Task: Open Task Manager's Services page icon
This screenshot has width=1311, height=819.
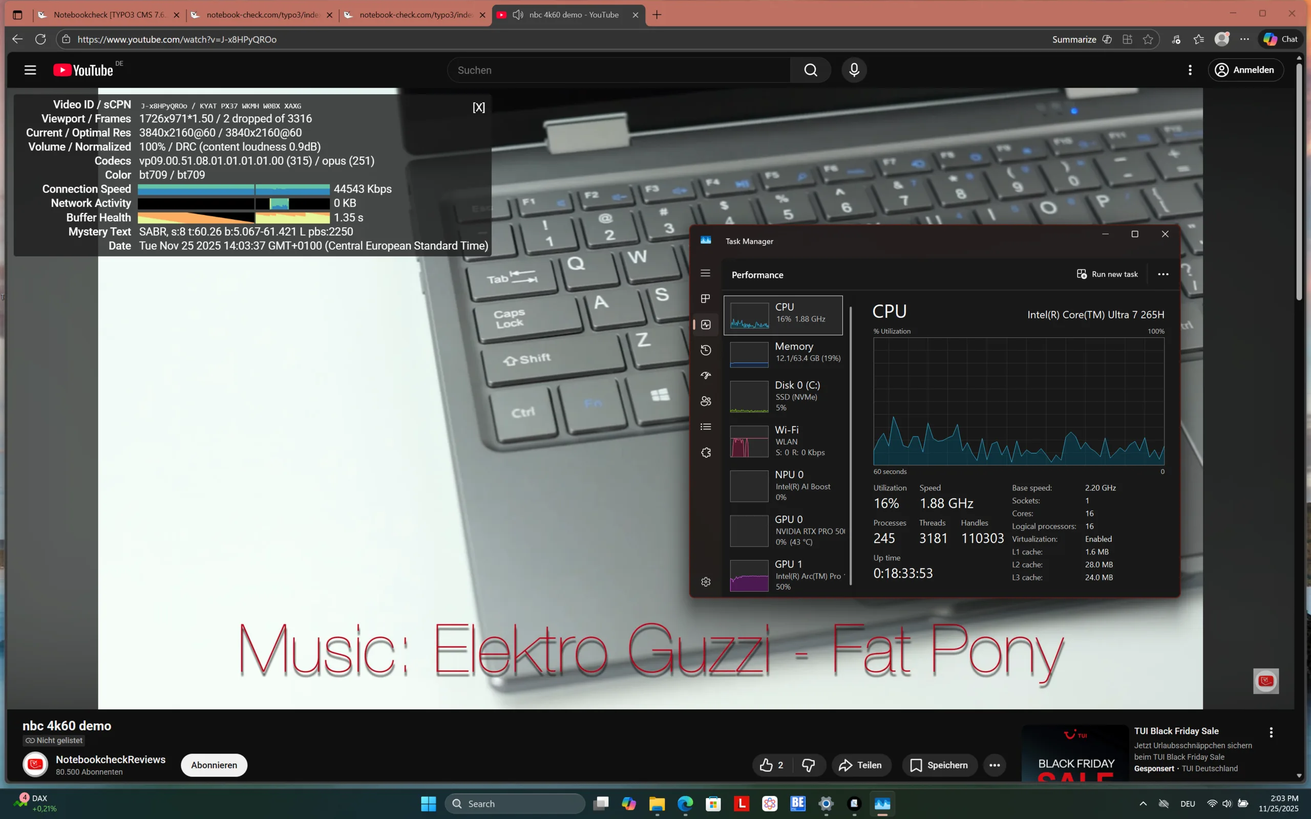Action: click(705, 453)
